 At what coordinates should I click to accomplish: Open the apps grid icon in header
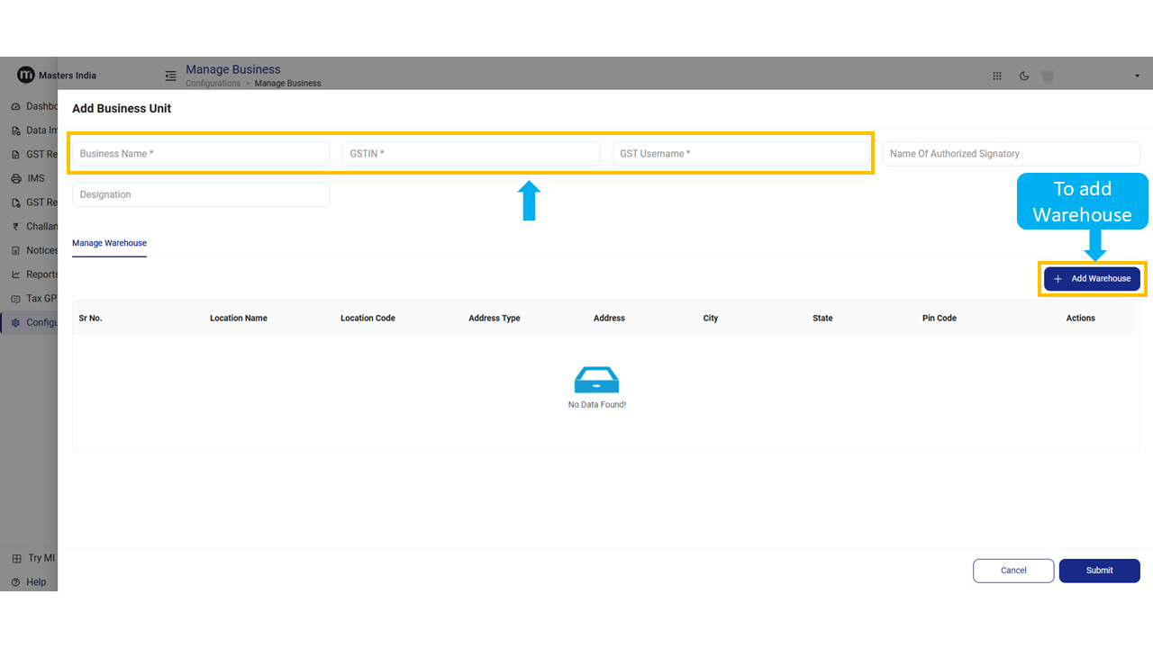[x=997, y=76]
